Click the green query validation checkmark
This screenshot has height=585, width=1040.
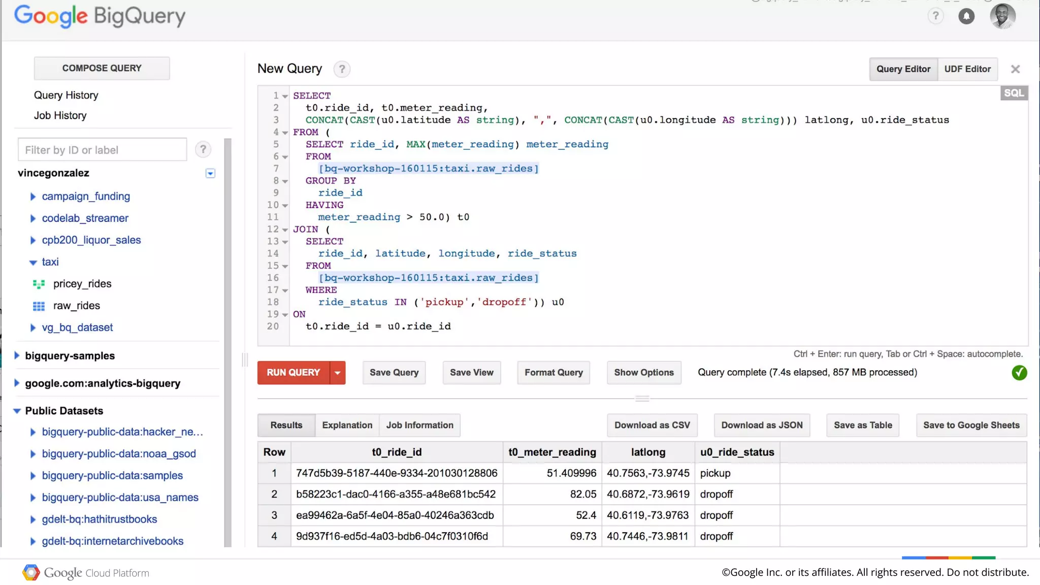click(x=1019, y=373)
